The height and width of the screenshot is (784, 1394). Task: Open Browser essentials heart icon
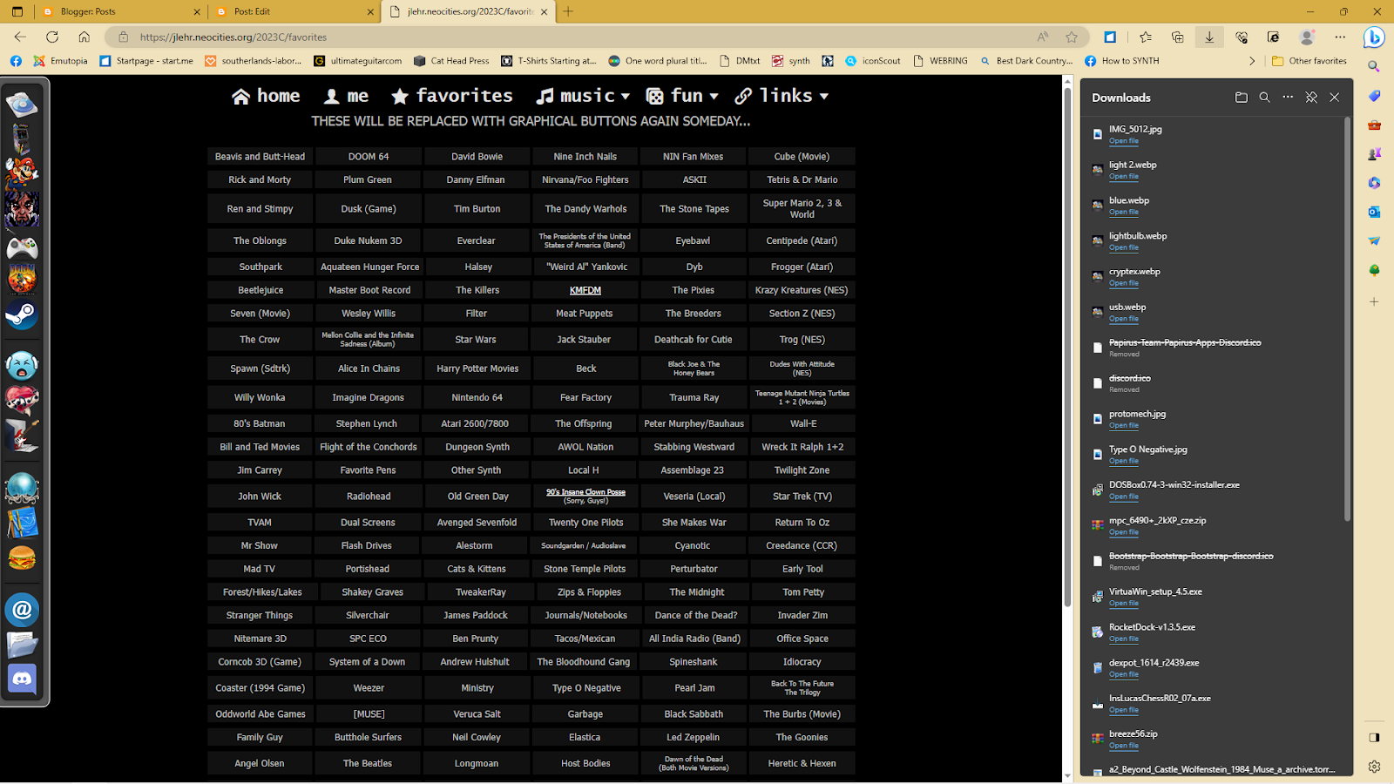1242,37
